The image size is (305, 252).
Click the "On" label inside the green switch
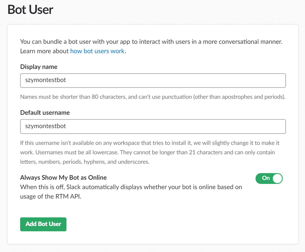[266, 178]
